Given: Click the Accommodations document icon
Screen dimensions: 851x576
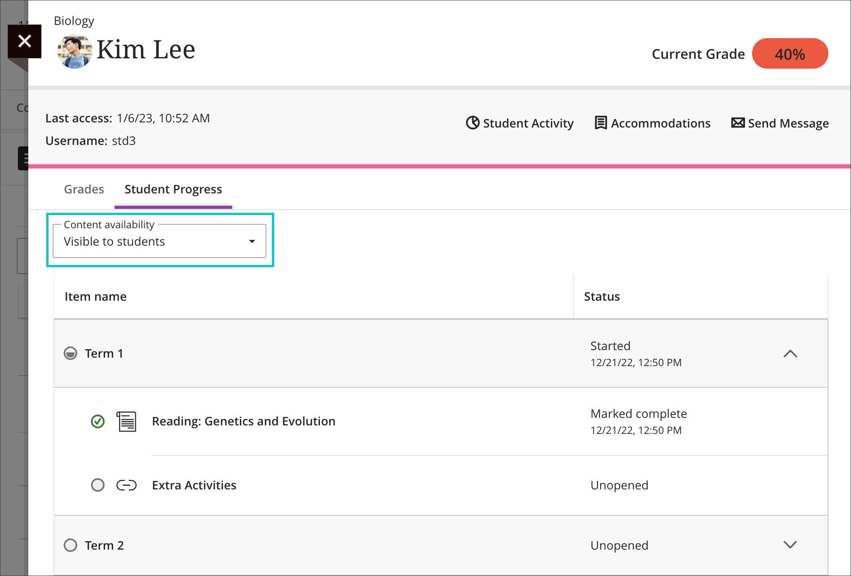Looking at the screenshot, I should 600,123.
